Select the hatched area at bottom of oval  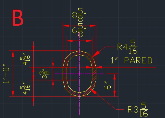(x=79, y=94)
